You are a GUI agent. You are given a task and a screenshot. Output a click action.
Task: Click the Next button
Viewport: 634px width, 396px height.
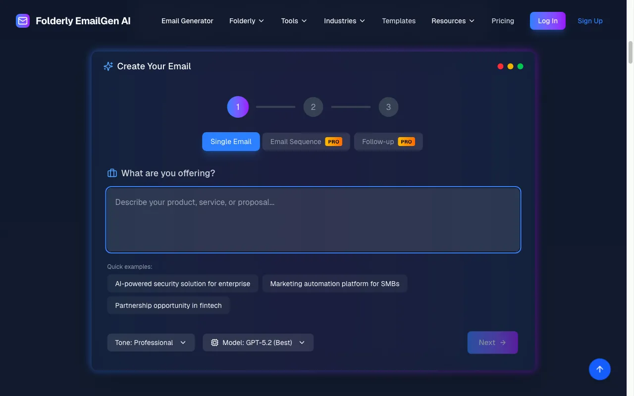point(493,343)
